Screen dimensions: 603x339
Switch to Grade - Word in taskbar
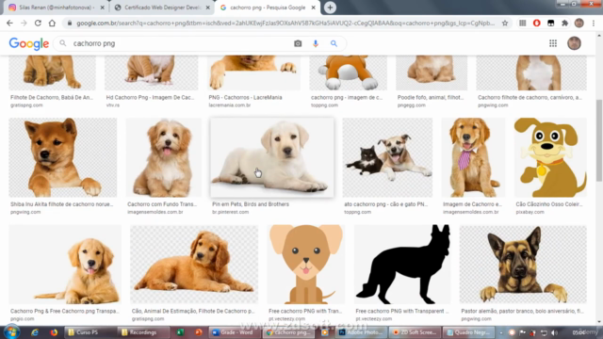[234, 332]
